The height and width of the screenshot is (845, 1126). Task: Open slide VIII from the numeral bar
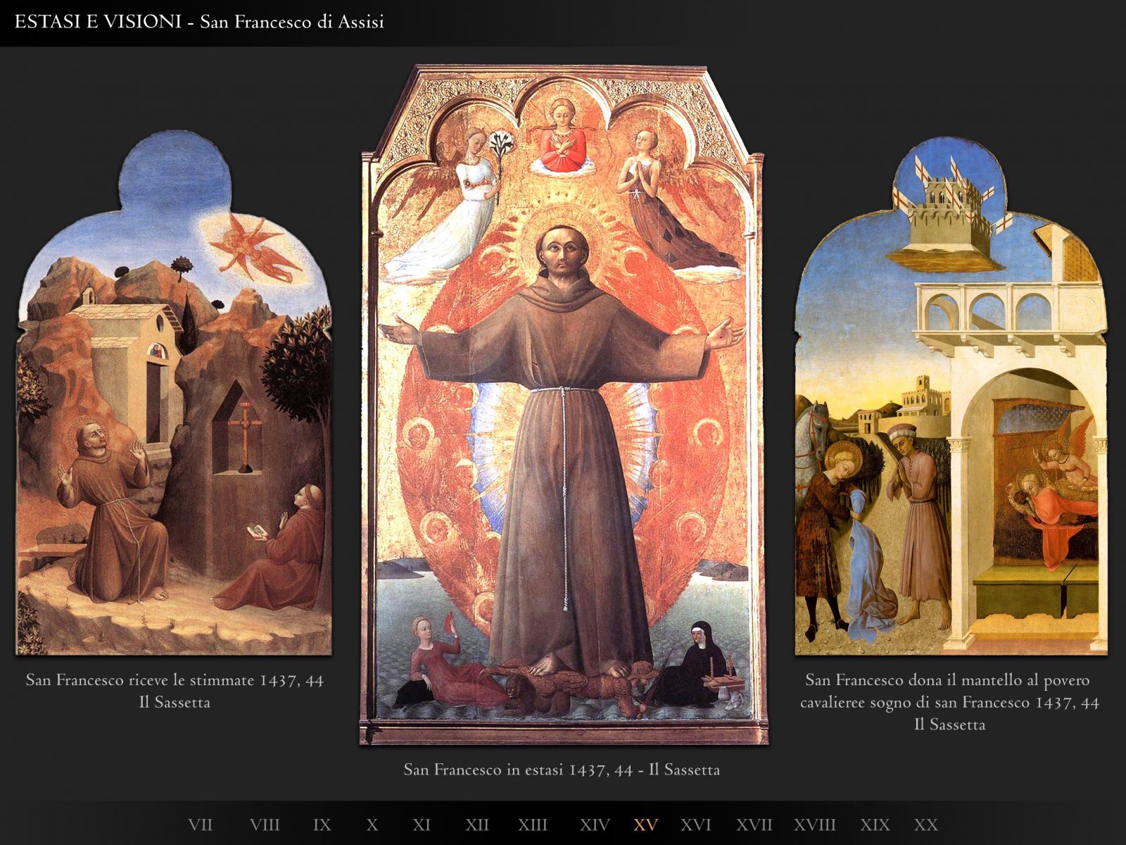[265, 825]
